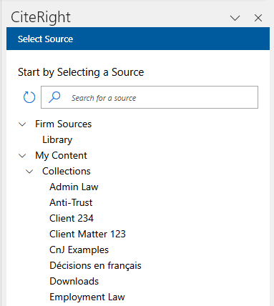The image size is (274, 306).
Task: Select Décisions en français collection
Action: click(x=95, y=265)
